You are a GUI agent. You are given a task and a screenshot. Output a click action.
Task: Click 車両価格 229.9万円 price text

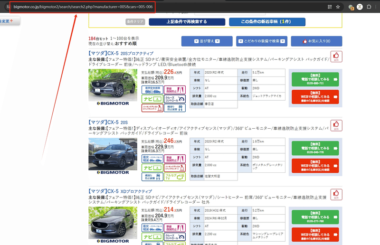click(158, 147)
